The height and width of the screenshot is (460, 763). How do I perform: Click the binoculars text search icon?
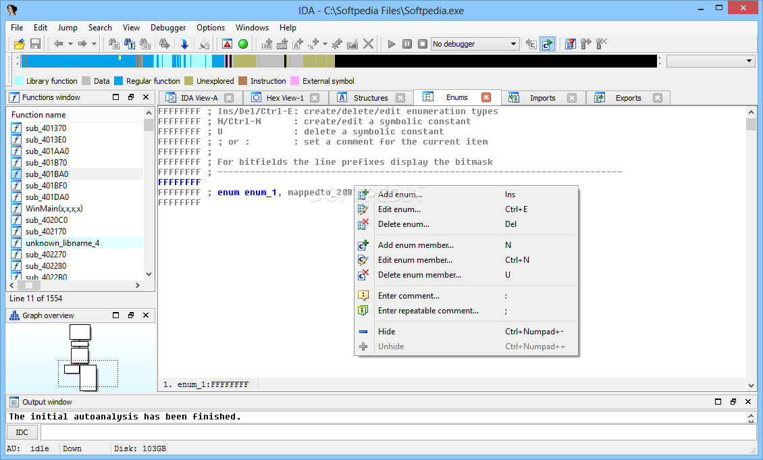pyautogui.click(x=130, y=44)
